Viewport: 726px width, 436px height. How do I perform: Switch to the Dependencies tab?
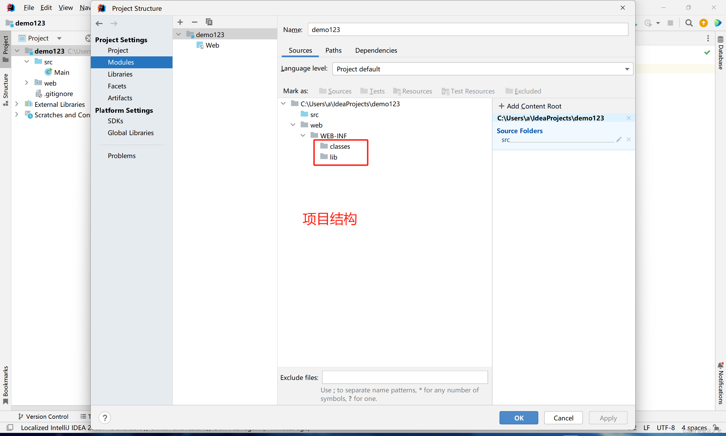376,50
